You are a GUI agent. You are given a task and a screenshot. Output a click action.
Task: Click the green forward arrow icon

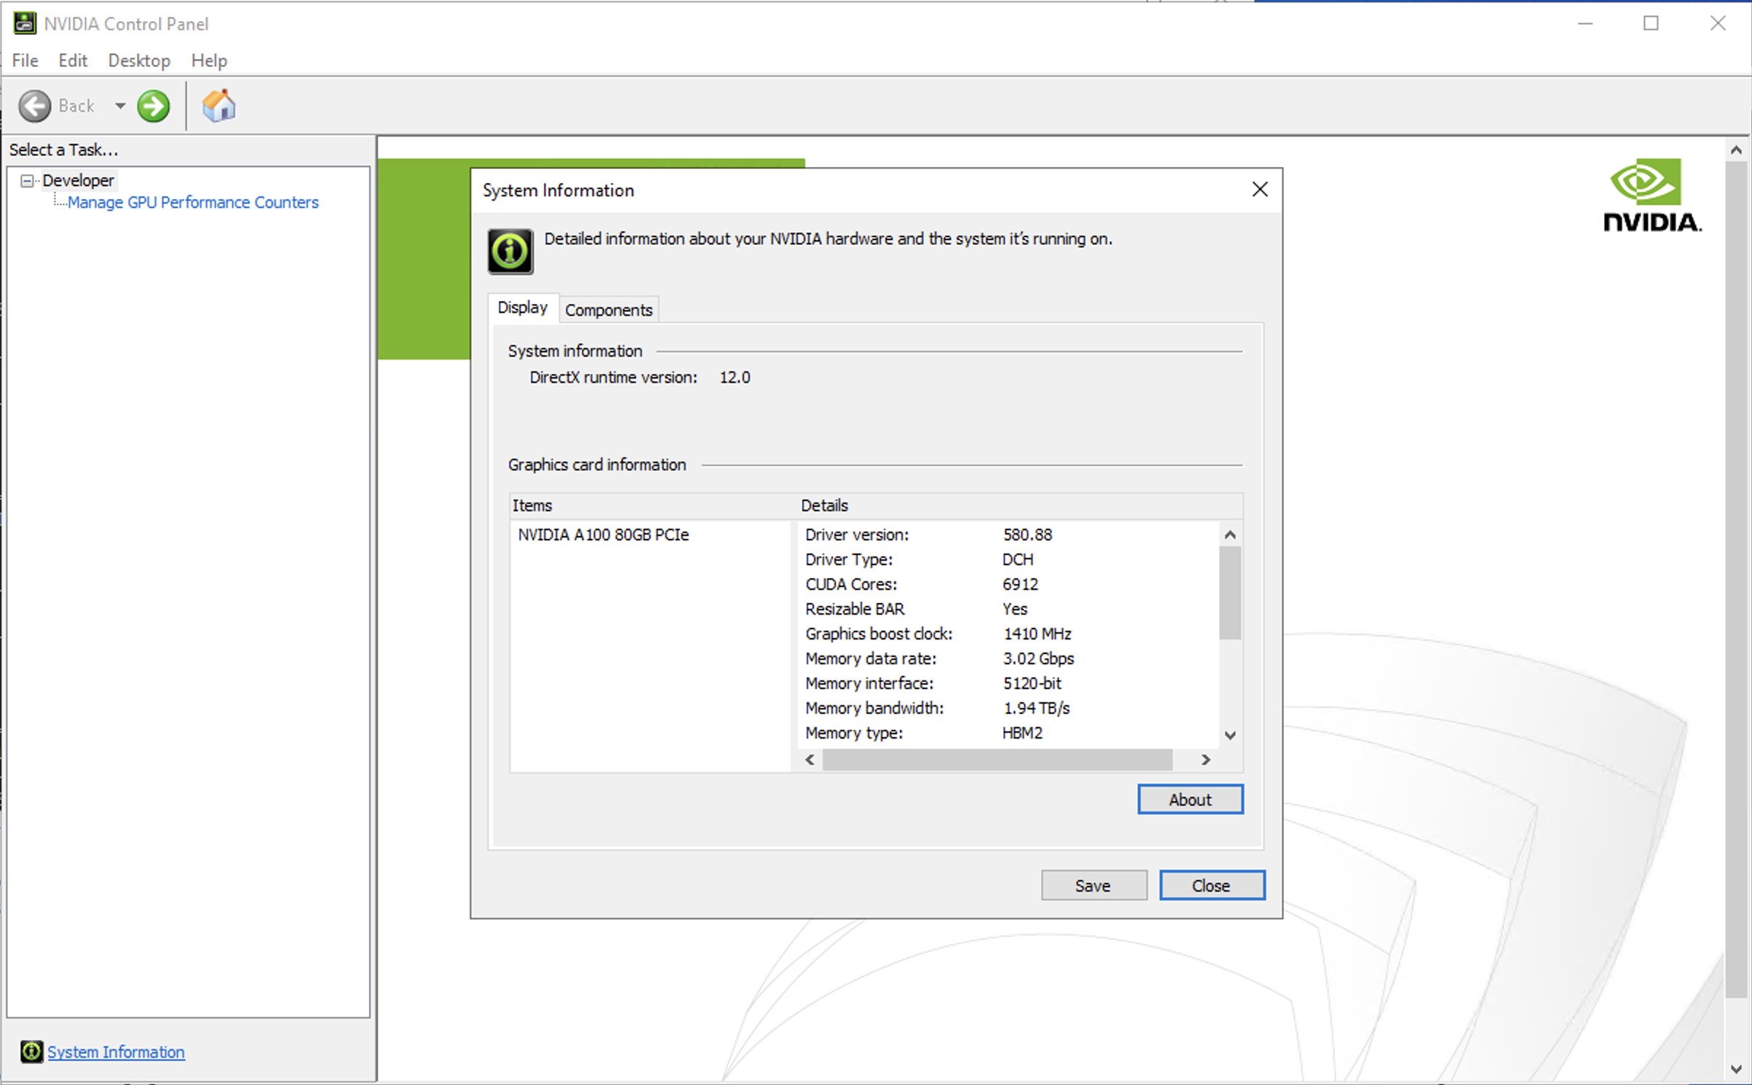coord(153,106)
